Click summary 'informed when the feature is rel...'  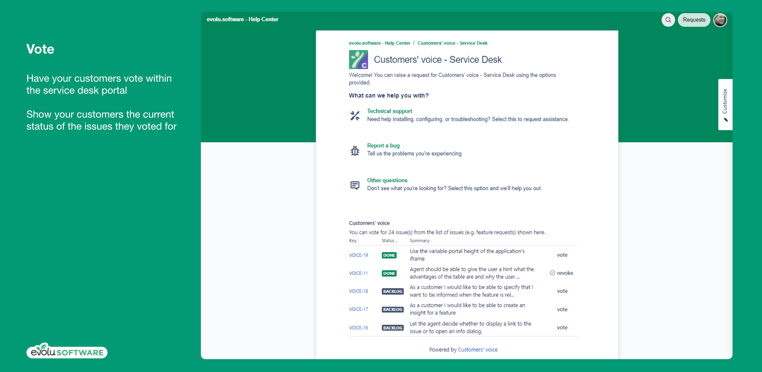pos(471,291)
